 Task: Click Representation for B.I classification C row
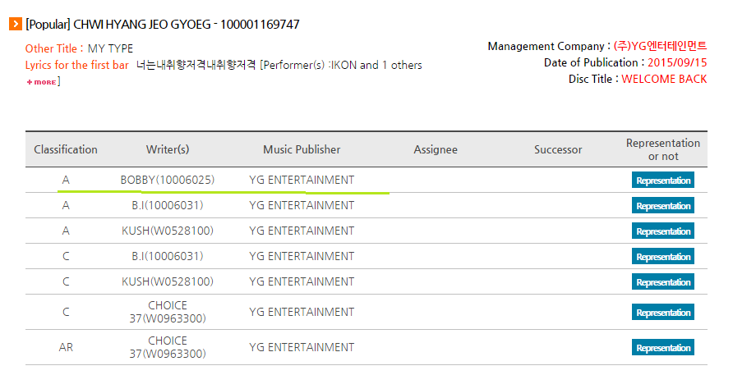(x=663, y=256)
